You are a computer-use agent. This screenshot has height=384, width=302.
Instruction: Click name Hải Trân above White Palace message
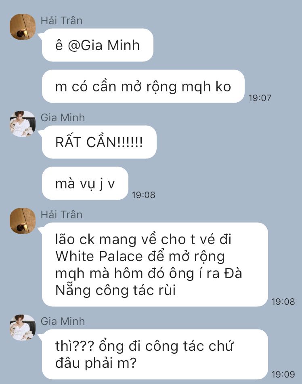[x=61, y=215]
